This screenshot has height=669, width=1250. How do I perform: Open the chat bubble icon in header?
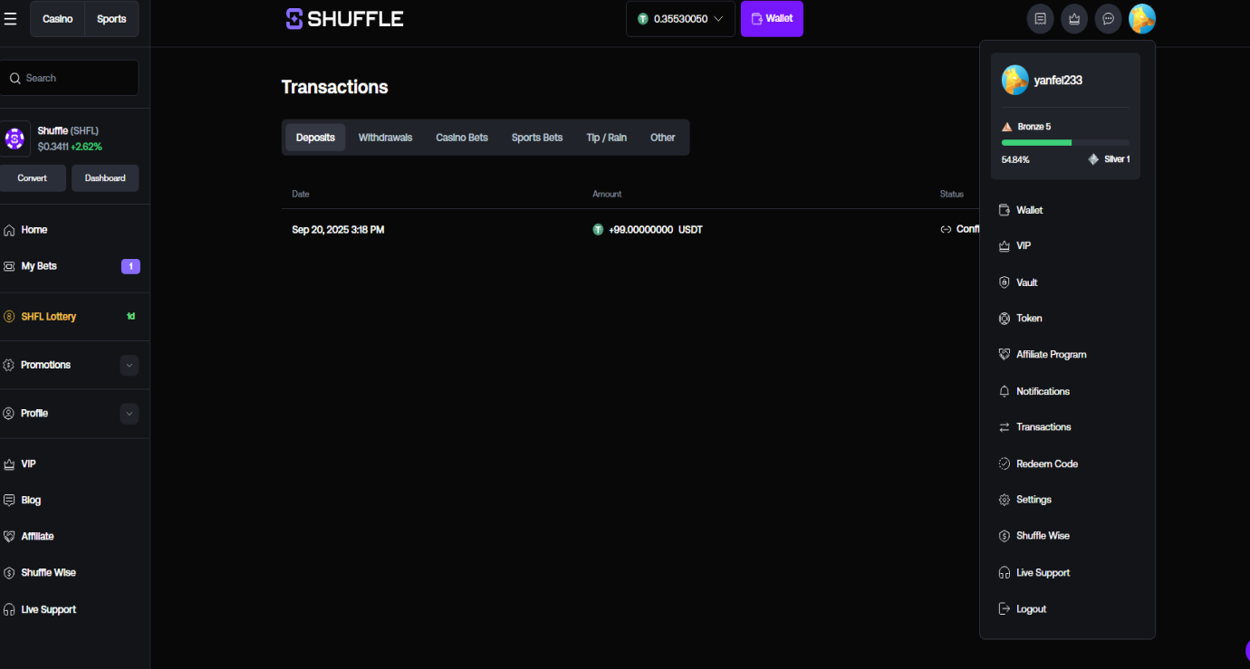1108,18
